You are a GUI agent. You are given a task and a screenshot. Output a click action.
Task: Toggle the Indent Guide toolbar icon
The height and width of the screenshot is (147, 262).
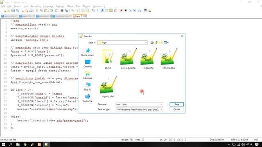(x=102, y=11)
